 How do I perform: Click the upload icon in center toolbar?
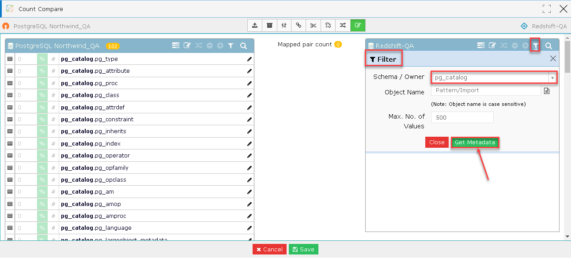(255, 26)
